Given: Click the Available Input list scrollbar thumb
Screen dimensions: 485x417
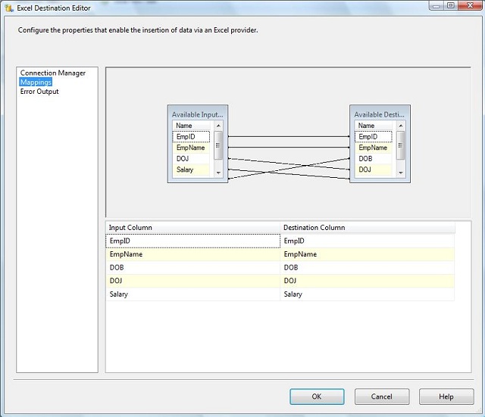Looking at the screenshot, I should (x=218, y=145).
